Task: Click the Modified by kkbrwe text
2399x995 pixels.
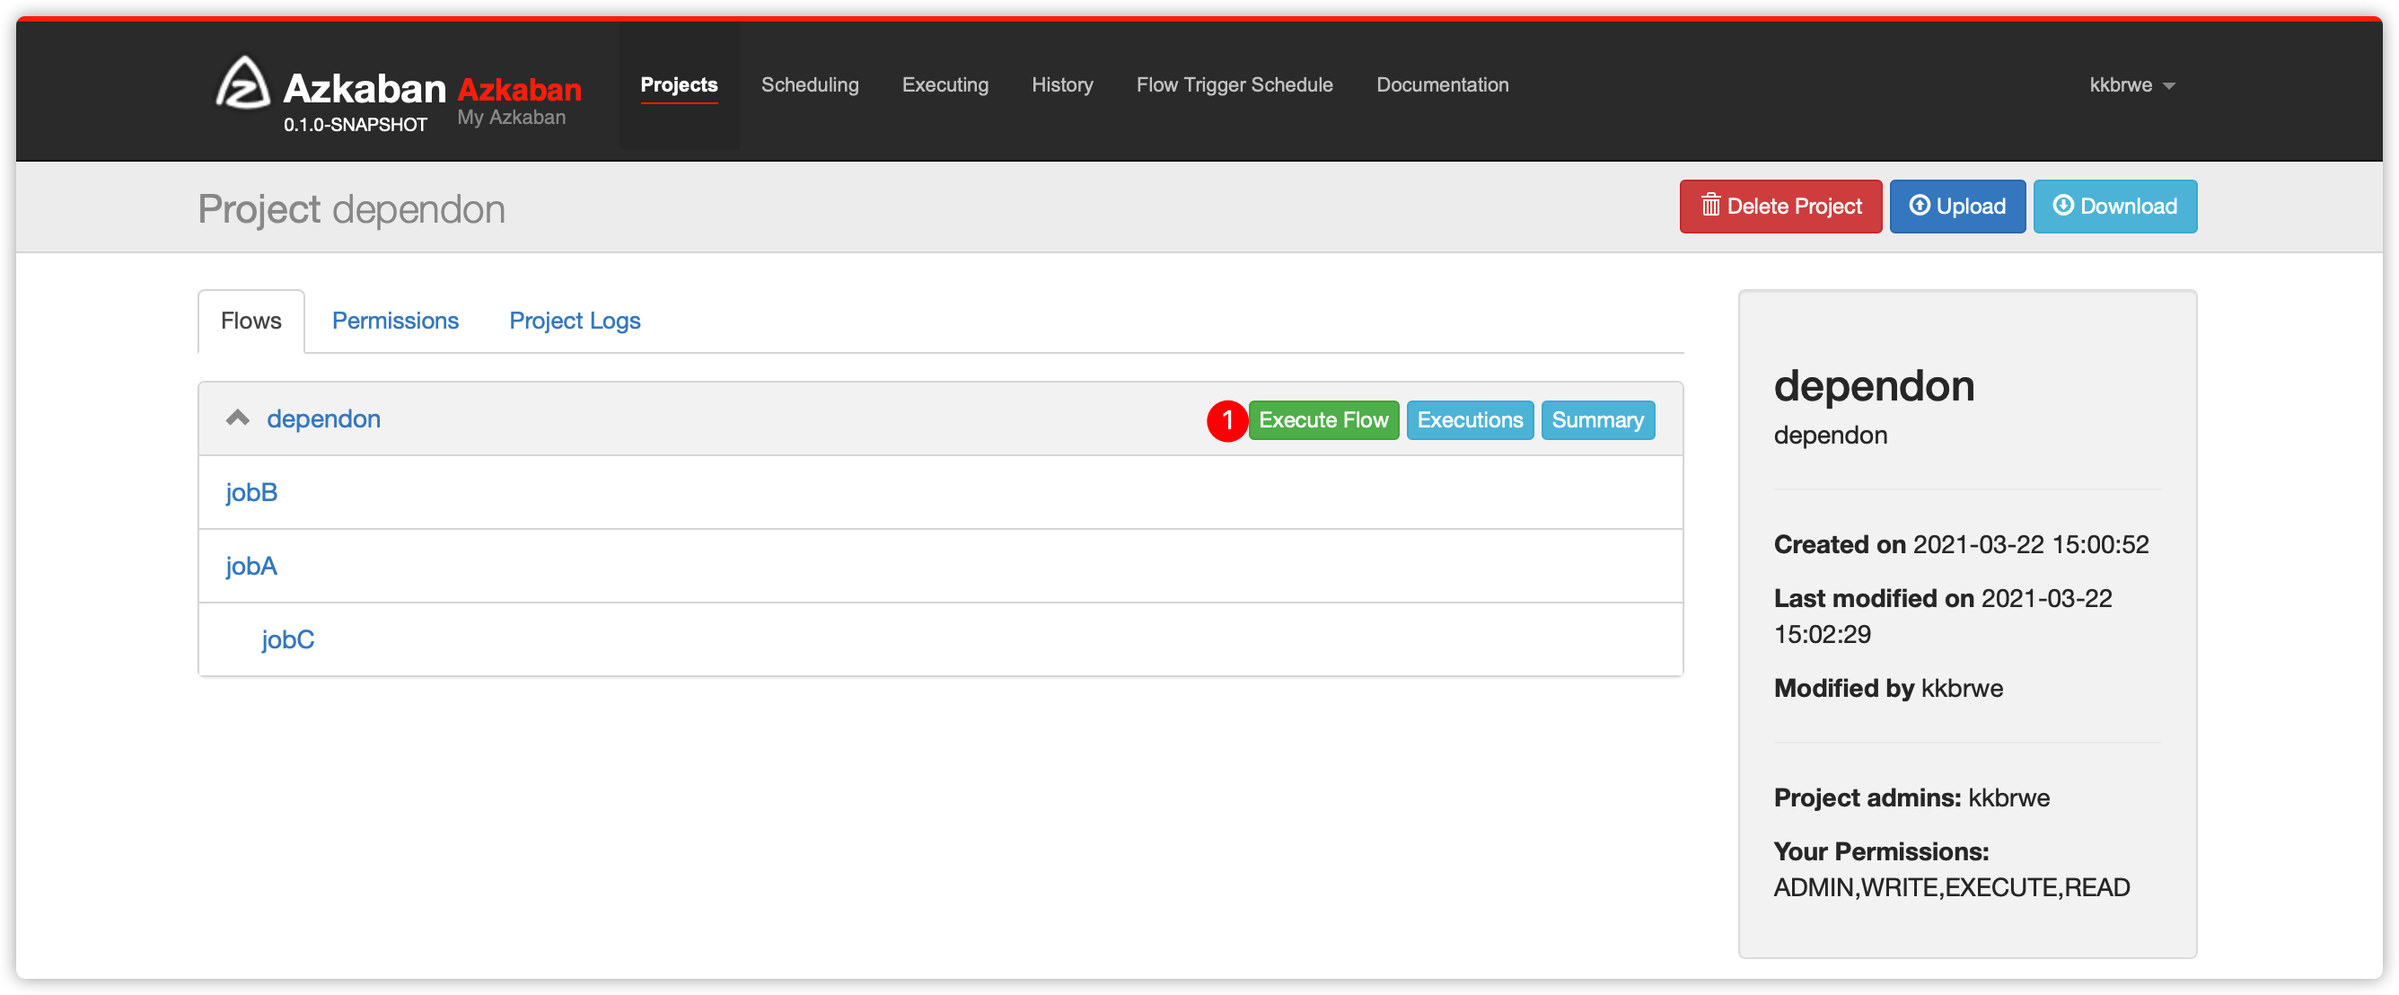Action: [1888, 688]
